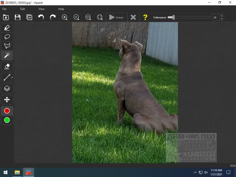
Task: Select the Polygonal lasso tool
Action: click(7, 46)
